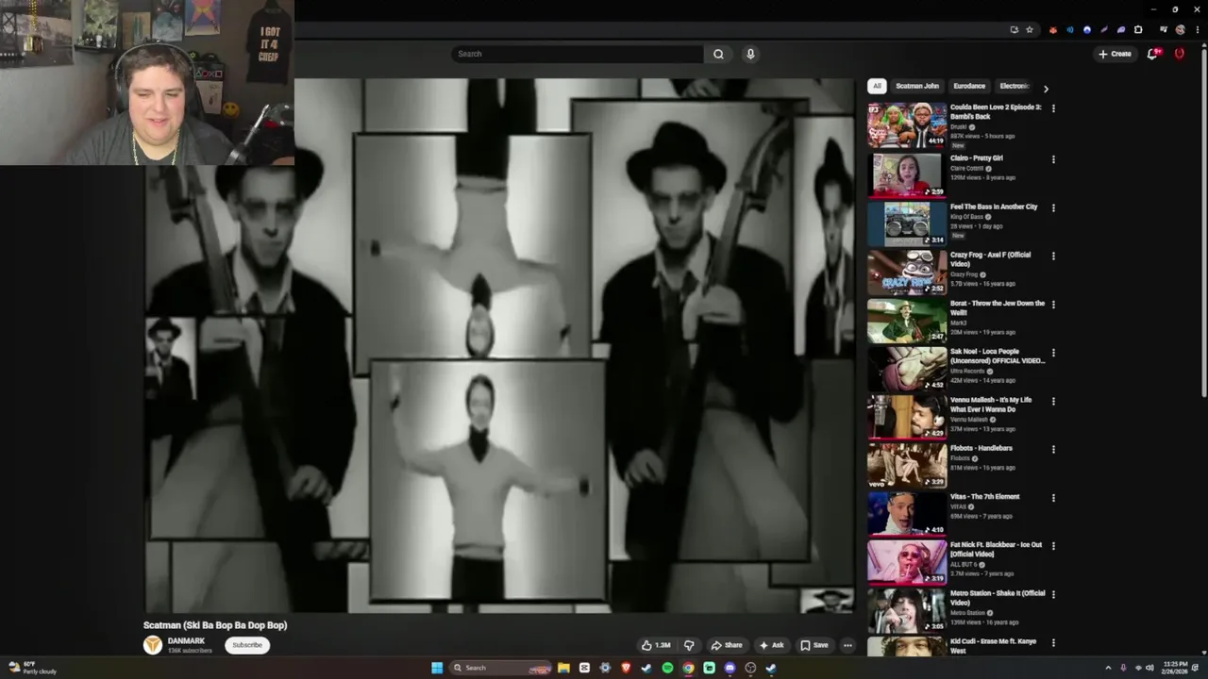Open Fat Nick Ft. Blackbear - Ice Out title

(x=997, y=550)
